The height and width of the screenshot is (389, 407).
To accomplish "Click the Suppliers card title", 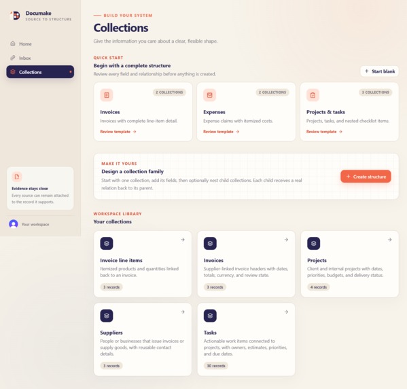I will pyautogui.click(x=111, y=333).
